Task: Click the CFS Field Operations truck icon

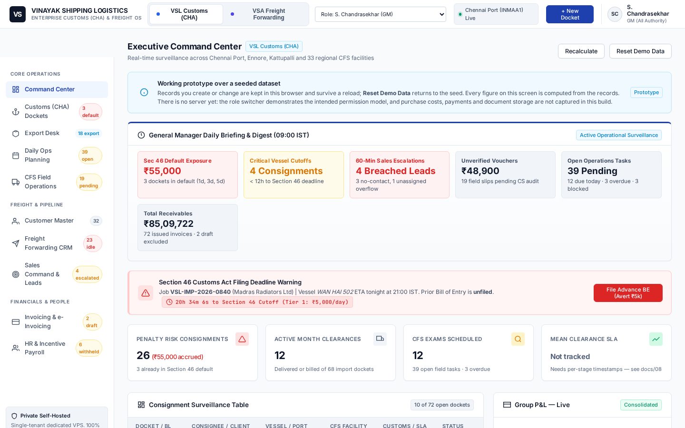Action: pyautogui.click(x=16, y=182)
